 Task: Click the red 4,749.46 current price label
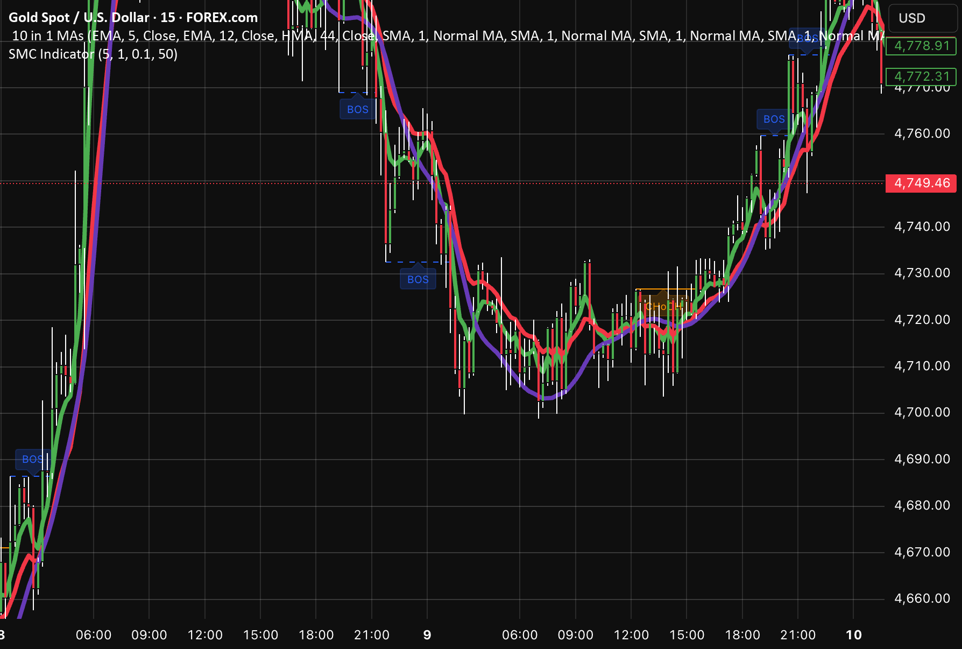[x=921, y=183]
